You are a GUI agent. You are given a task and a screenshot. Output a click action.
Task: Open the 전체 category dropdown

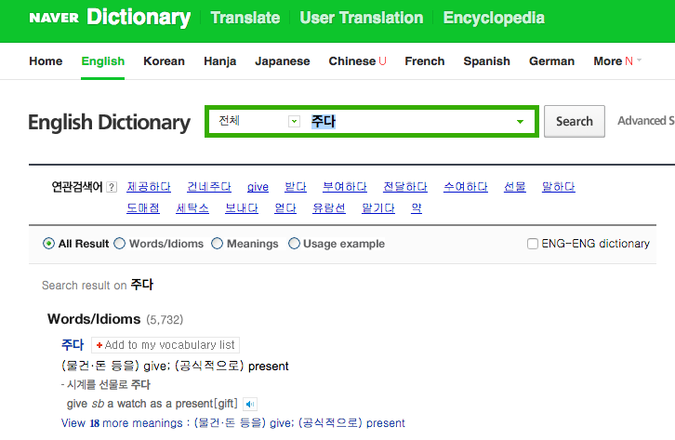(x=294, y=121)
